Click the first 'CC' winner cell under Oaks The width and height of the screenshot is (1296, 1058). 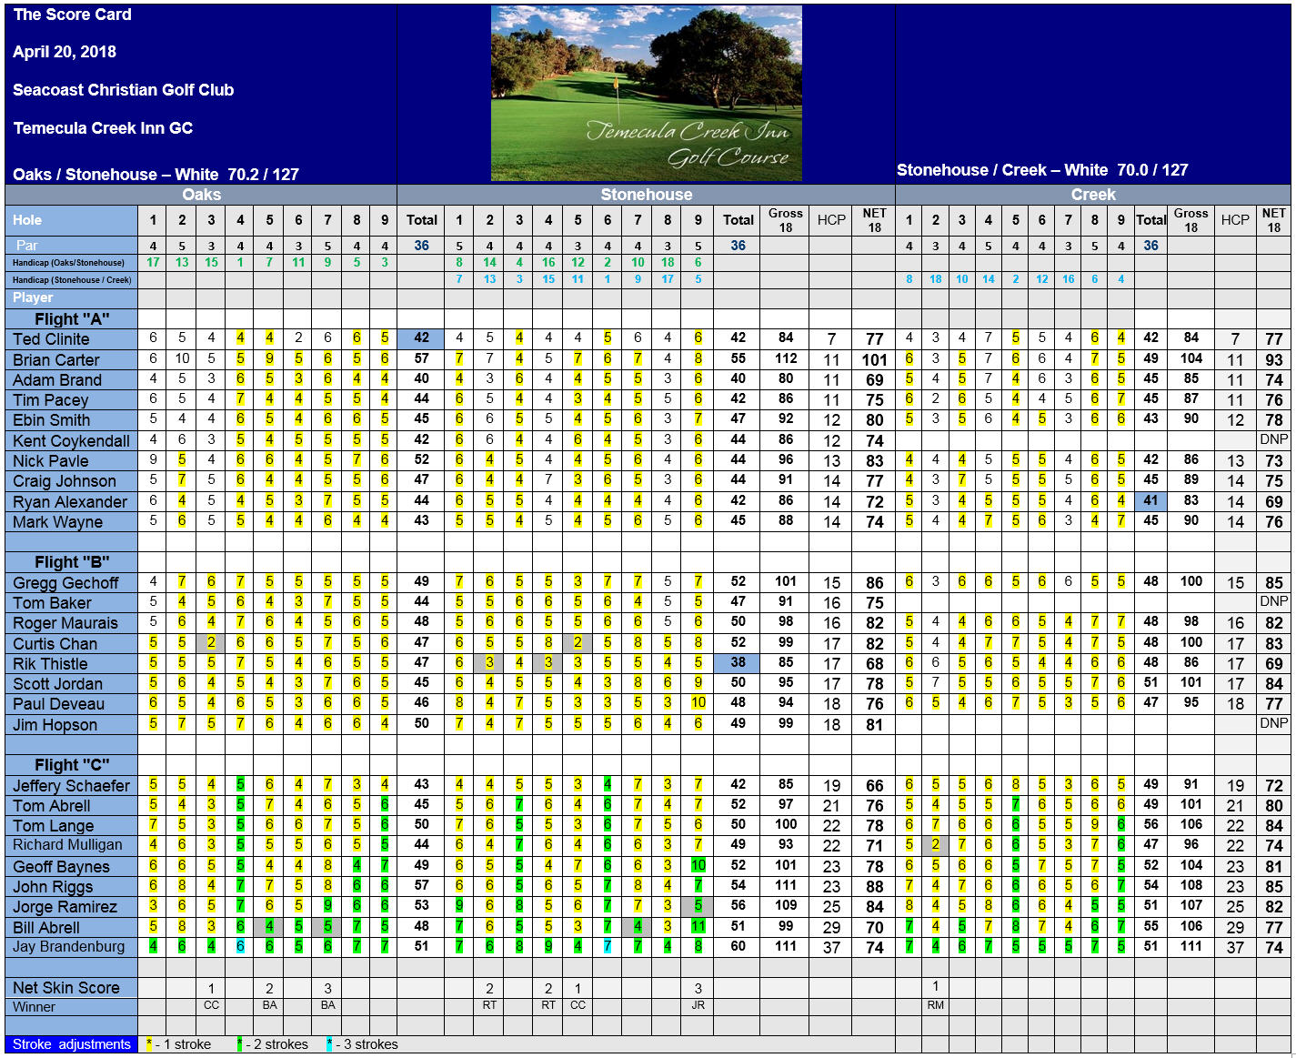point(211,1006)
